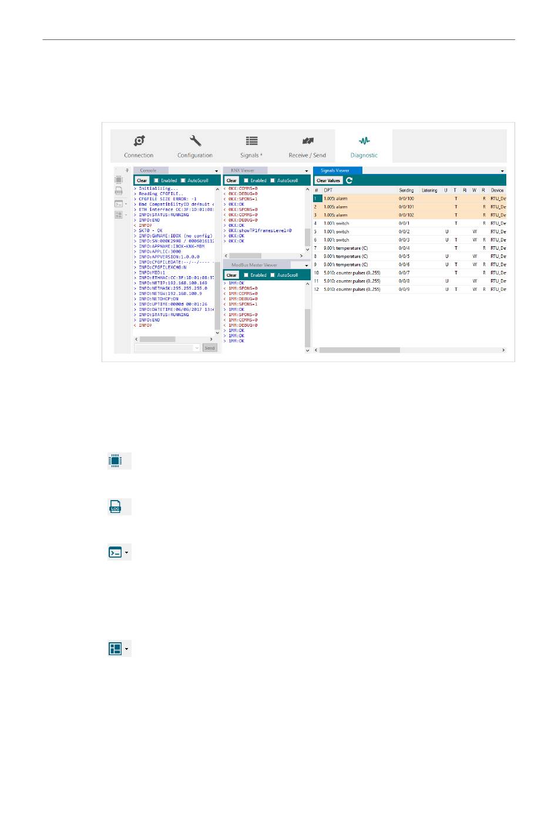Click the LOG file icon in the toolbox sidebar

tap(119, 192)
